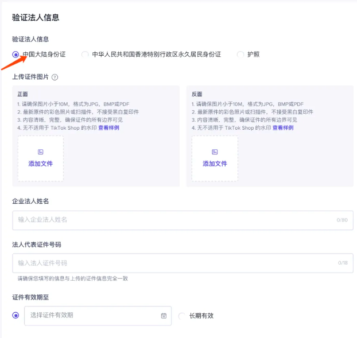Click the help icon beside 上传证件图片
The image size is (357, 338).
[x=55, y=77]
